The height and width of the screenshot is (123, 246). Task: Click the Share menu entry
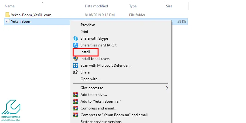85,72
